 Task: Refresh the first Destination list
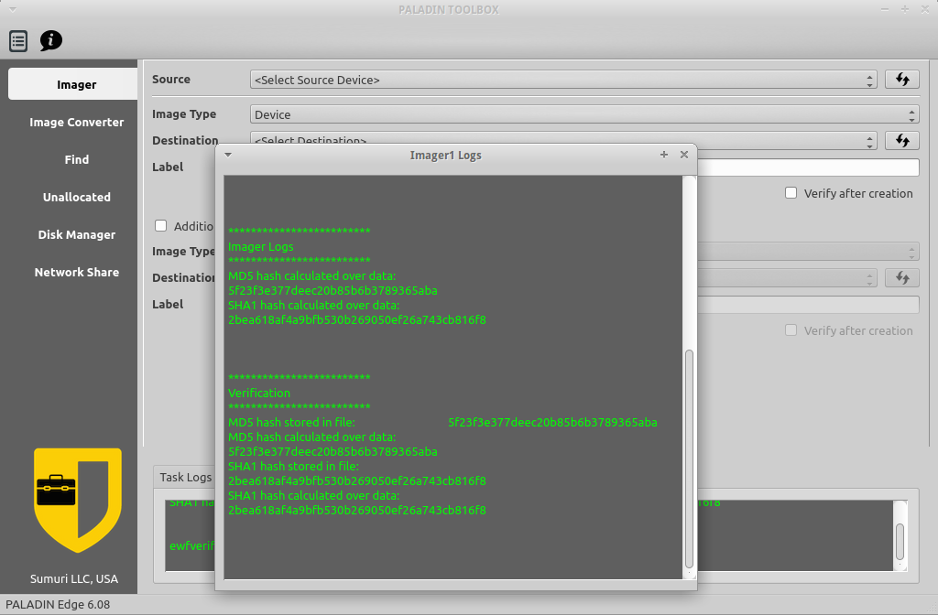(x=902, y=140)
